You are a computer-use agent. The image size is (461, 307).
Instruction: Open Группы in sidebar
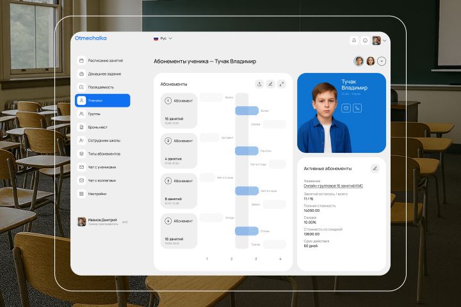click(102, 114)
